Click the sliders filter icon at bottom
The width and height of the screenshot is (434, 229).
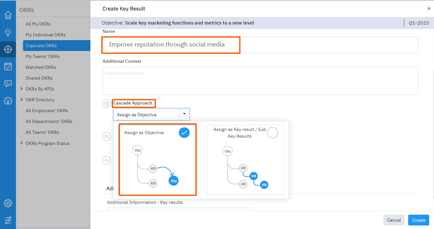coord(8,220)
